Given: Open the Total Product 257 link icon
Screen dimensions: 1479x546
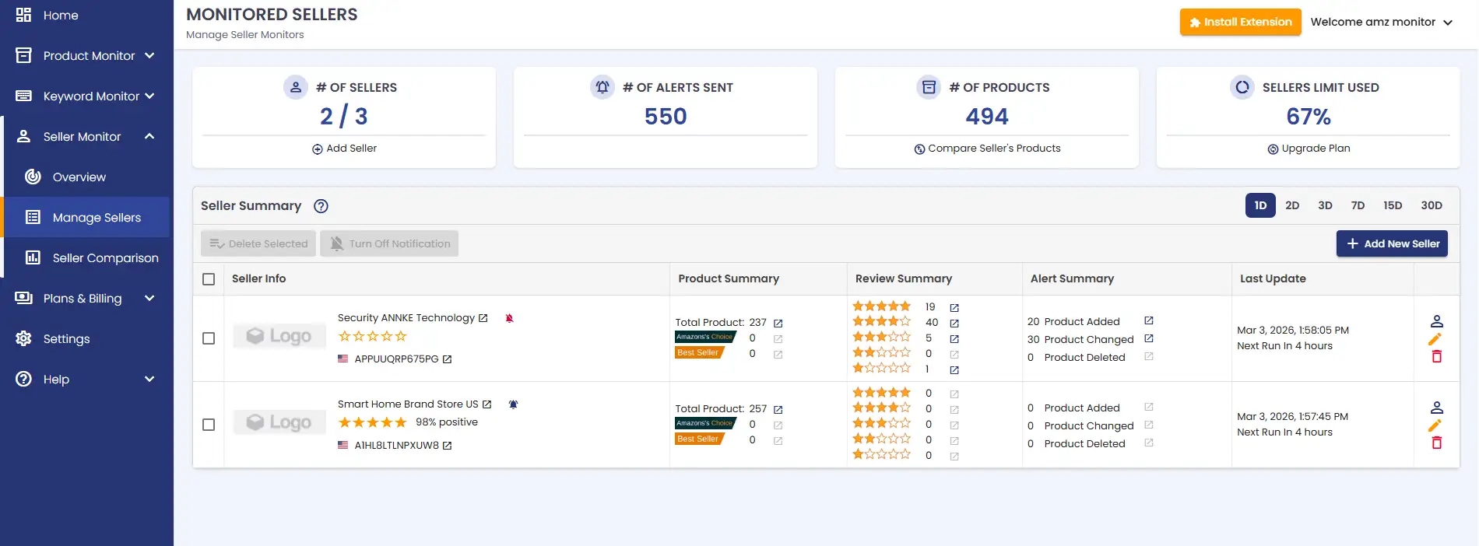Looking at the screenshot, I should pos(778,409).
